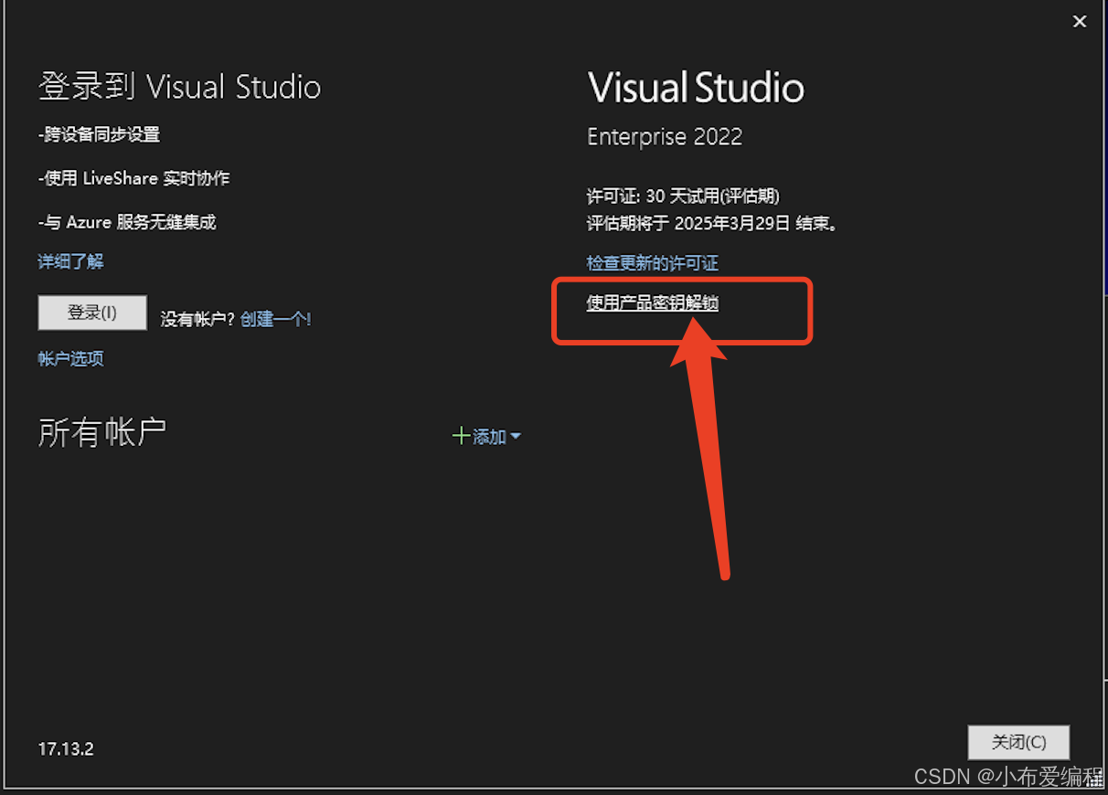
Task: Click the 评估期将于 2025年3月29日 结束 text
Action: (712, 223)
